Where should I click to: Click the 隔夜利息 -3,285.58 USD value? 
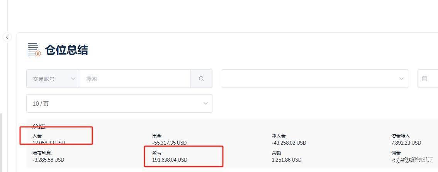48,160
